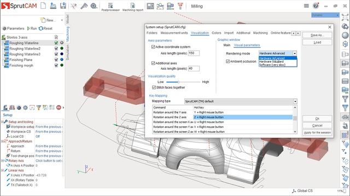Adjust the Visualization quality slider
This screenshot has height=196, width=350.
coord(178,82)
